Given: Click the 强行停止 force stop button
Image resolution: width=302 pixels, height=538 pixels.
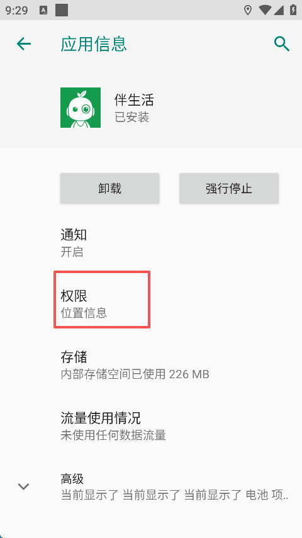Looking at the screenshot, I should [x=229, y=188].
